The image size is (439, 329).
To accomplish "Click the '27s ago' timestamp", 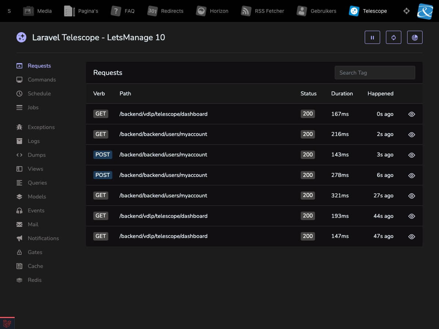I will point(383,196).
